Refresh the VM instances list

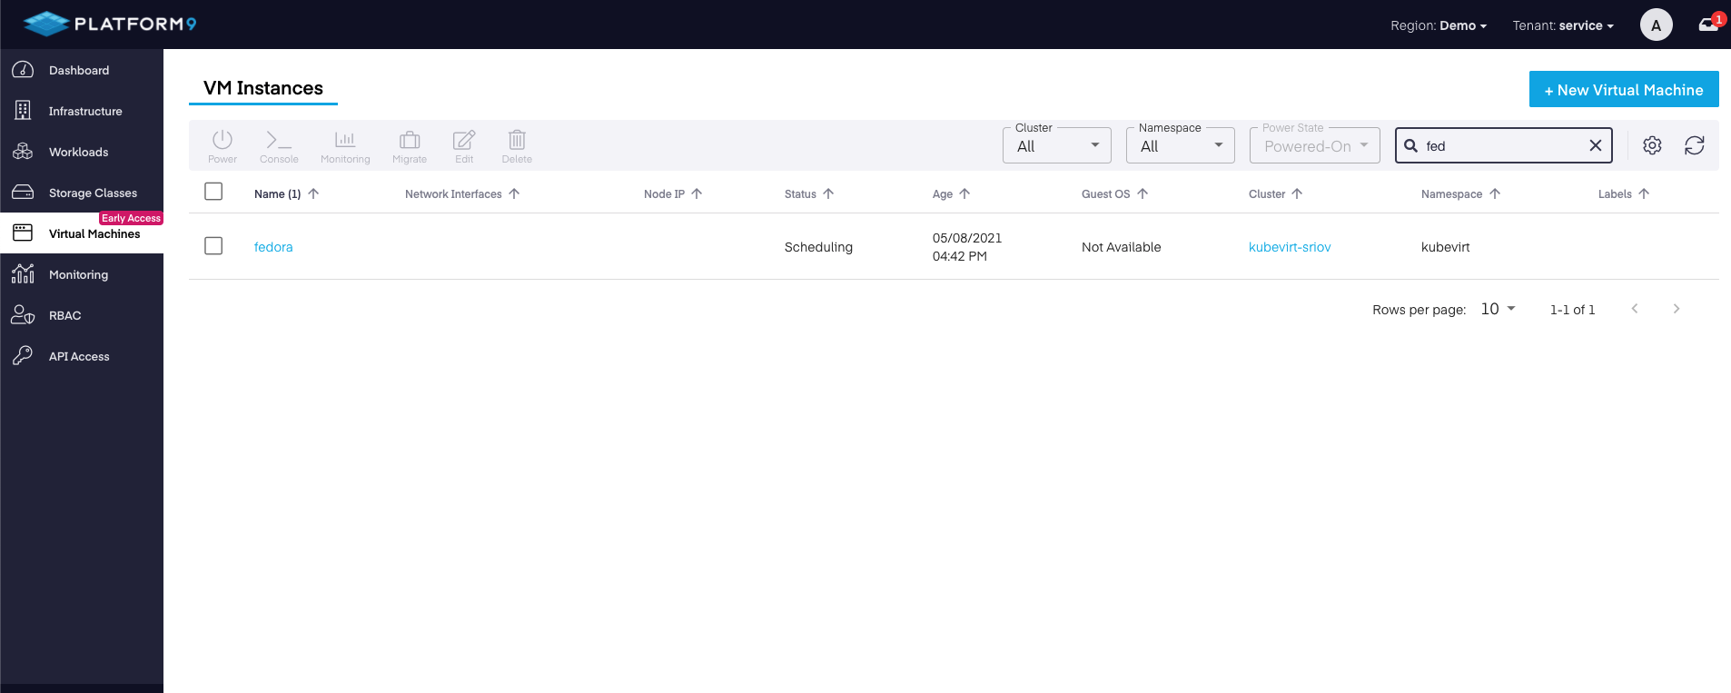click(x=1694, y=145)
